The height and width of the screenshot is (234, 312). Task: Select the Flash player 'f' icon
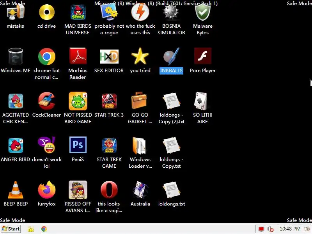tap(202, 56)
